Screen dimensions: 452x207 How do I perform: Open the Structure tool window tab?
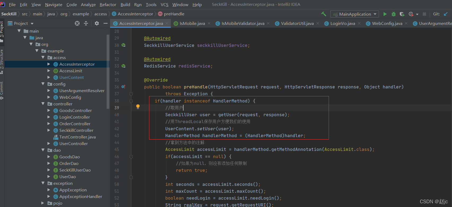click(2, 61)
